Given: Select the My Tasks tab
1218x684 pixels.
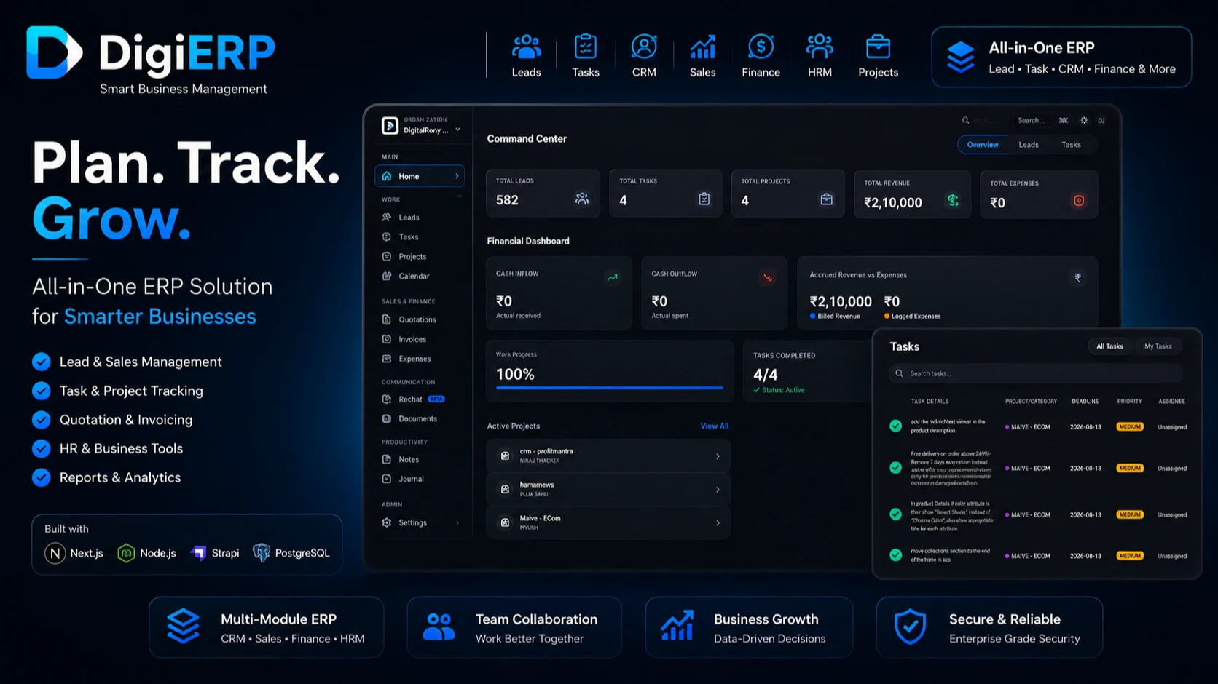Looking at the screenshot, I should point(1158,346).
